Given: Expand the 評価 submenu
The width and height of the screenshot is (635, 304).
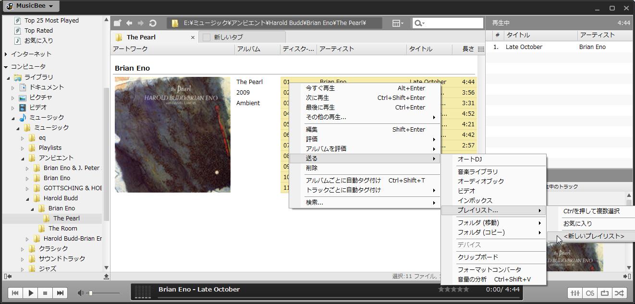Looking at the screenshot, I should pos(366,139).
